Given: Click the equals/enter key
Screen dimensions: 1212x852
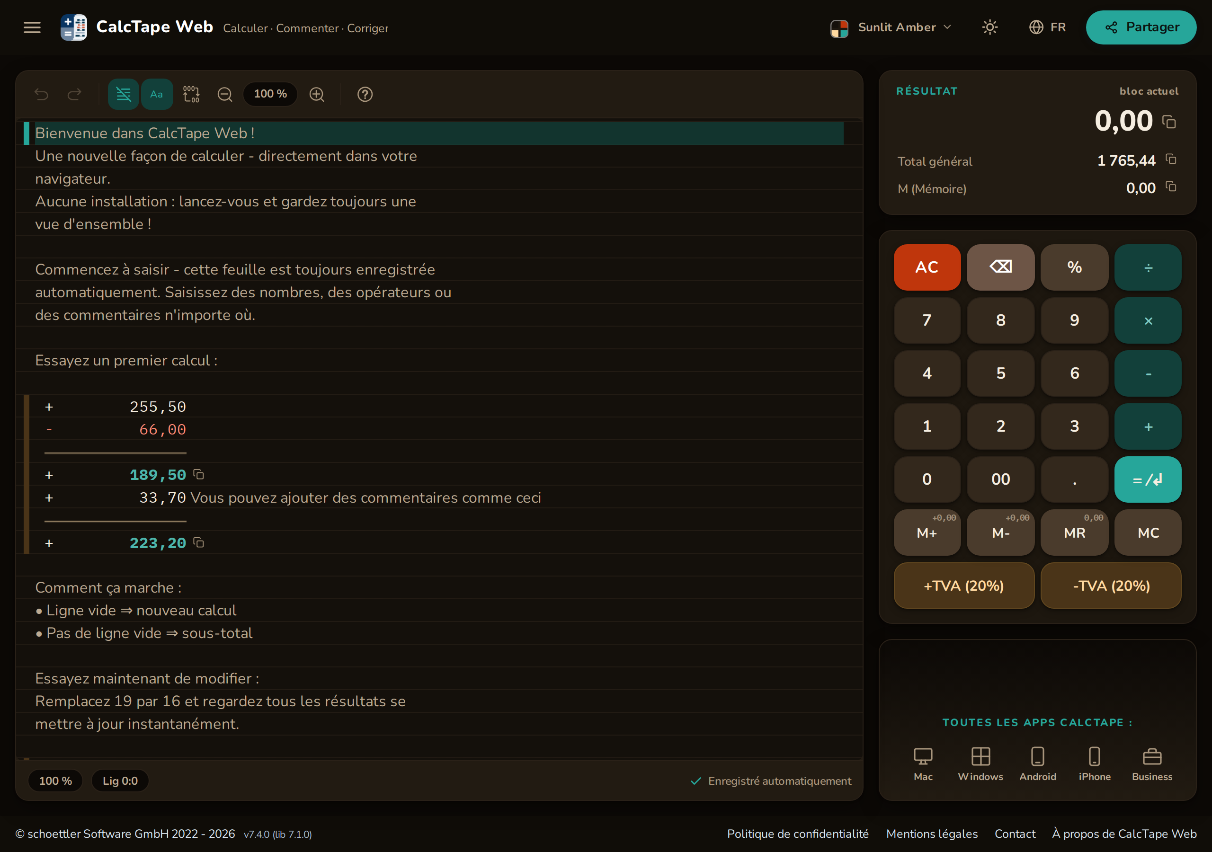Looking at the screenshot, I should [1148, 479].
